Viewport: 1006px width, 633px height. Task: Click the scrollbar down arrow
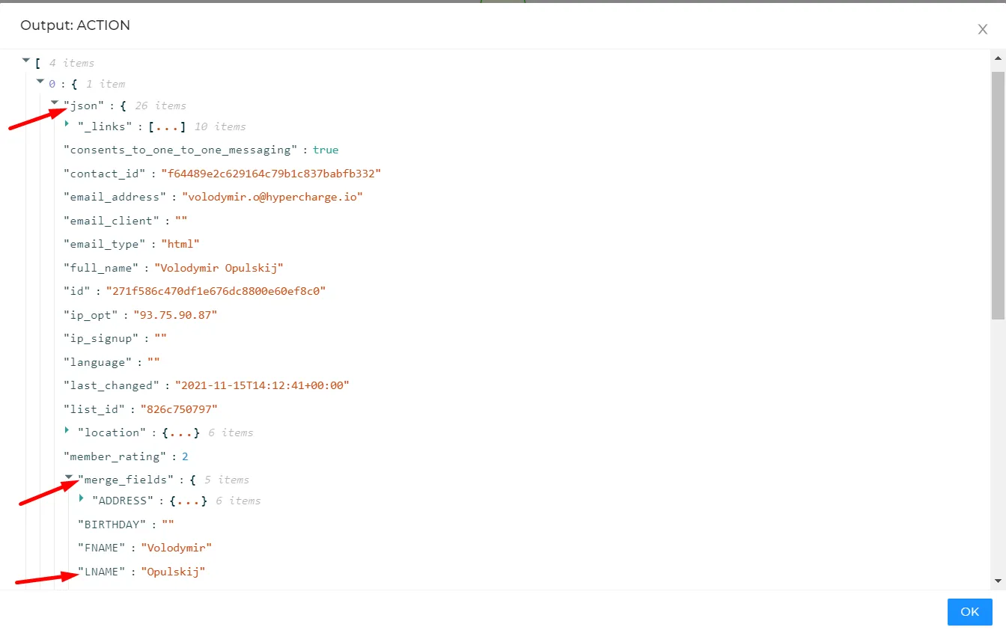[998, 581]
